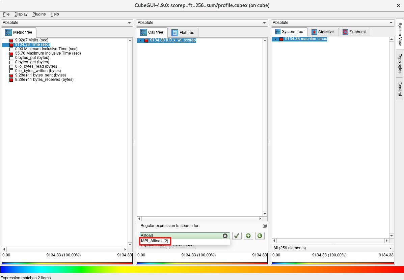Screen dimensions: 404x280
Task: Click the Alltoall search input field
Action: pyautogui.click(x=181, y=236)
